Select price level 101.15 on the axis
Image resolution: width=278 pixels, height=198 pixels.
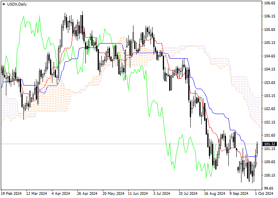pyautogui.click(x=270, y=148)
